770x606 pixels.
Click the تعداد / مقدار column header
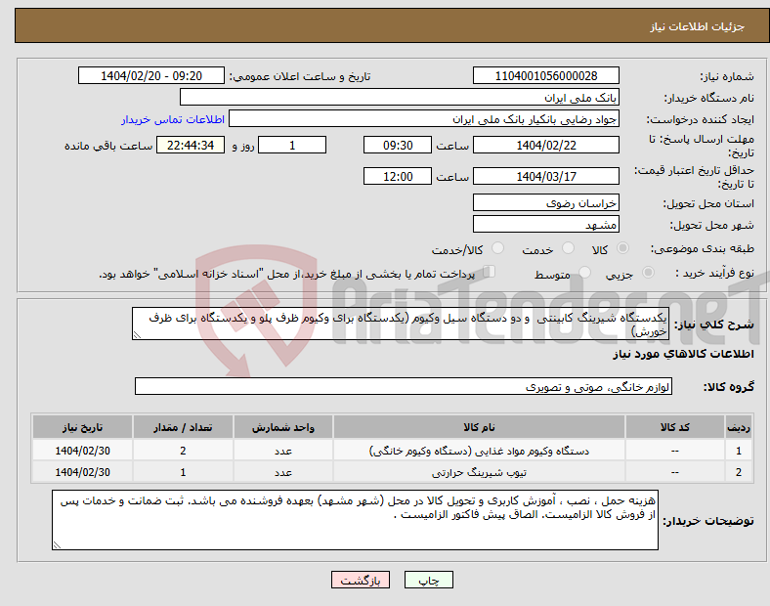click(x=183, y=427)
